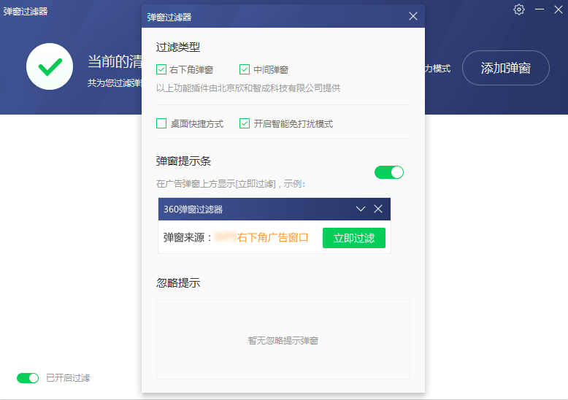Open settings gear icon in title bar
Screen dimensions: 568x400
[x=519, y=9]
